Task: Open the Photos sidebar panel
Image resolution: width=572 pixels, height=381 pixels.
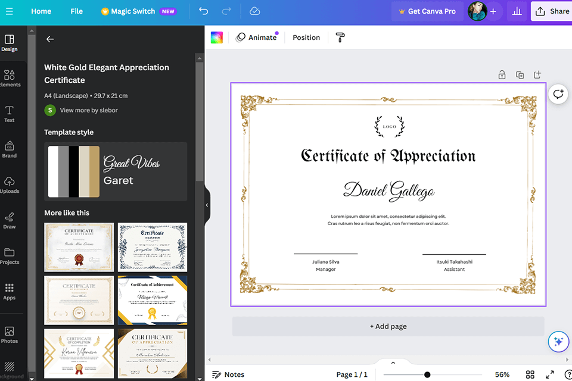Action: pos(10,335)
